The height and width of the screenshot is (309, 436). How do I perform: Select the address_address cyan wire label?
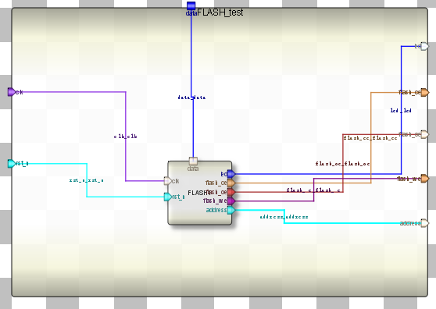pos(284,217)
